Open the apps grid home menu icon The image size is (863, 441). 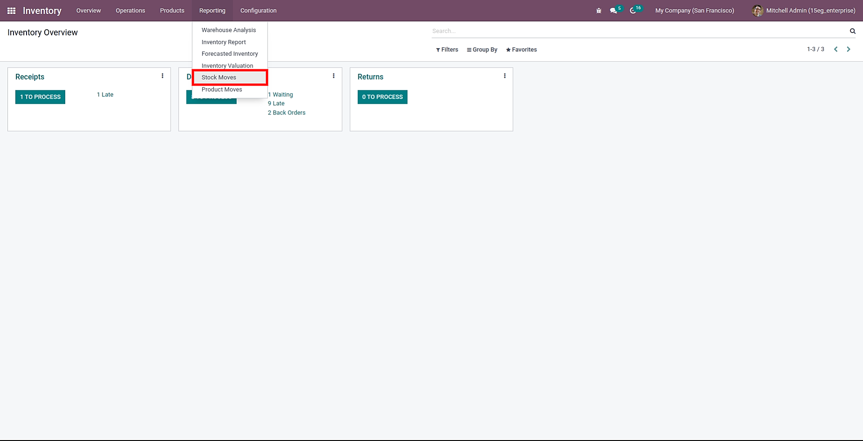tap(12, 10)
